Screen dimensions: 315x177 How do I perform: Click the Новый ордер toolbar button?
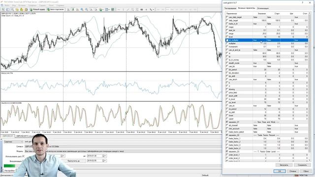pos(37,9)
